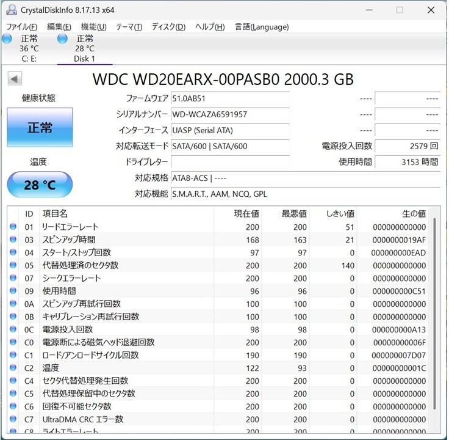Click status orb of row C7 UltraDMA CRC エラー数
Viewport: 449px width, 440px height.
[13, 419]
